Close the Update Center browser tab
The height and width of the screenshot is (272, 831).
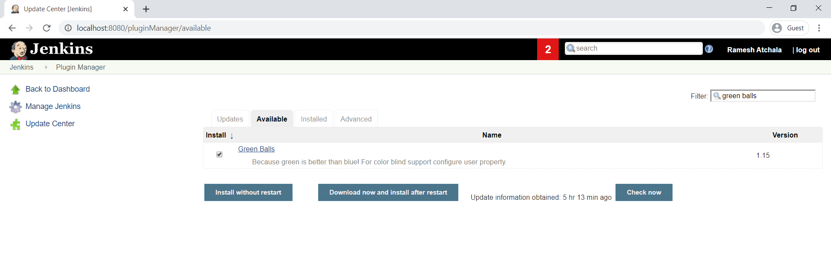[x=126, y=9]
